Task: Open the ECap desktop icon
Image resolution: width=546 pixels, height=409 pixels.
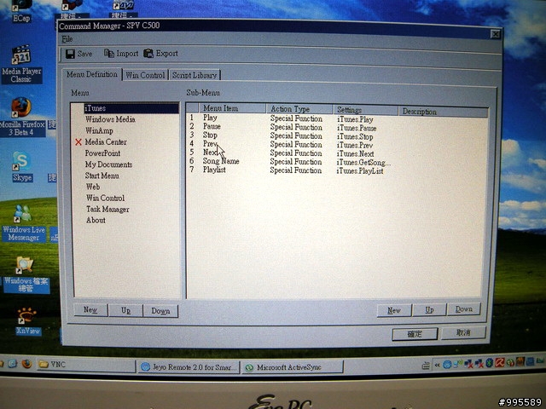Action: click(x=20, y=11)
